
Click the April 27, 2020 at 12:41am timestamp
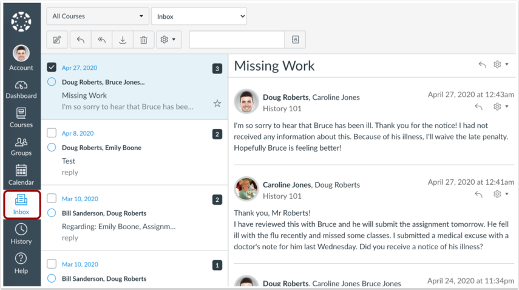click(470, 182)
